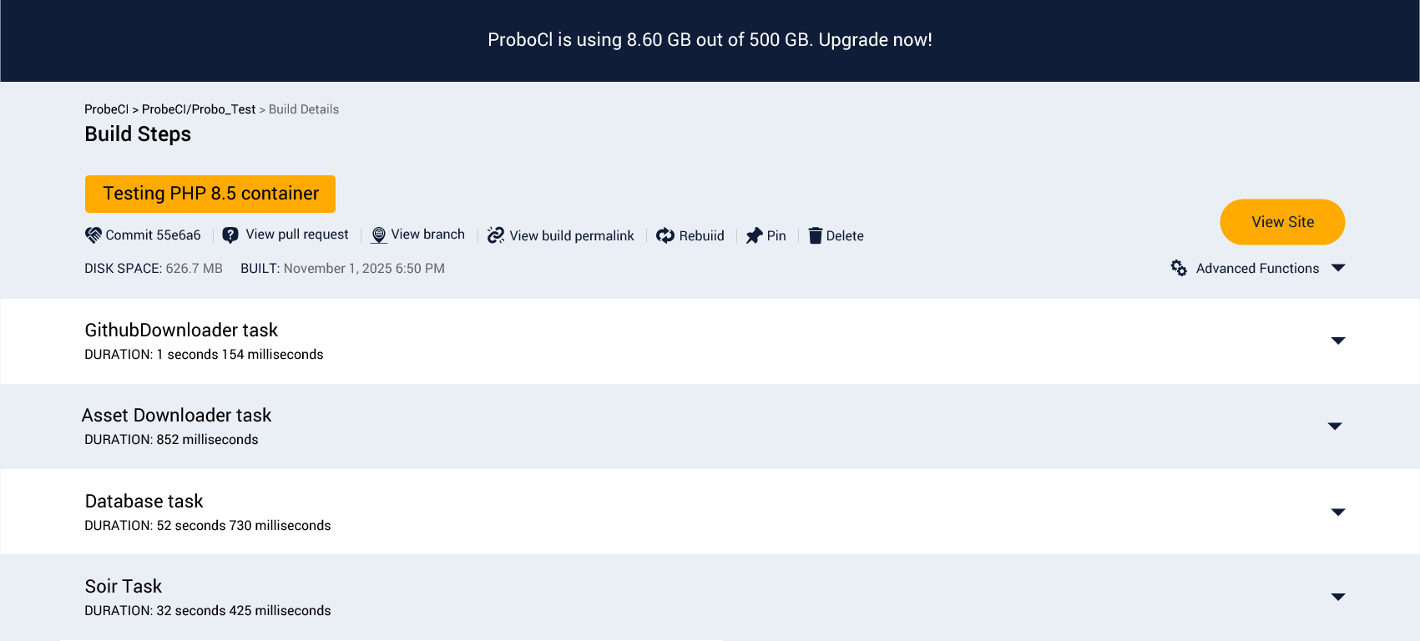Image resolution: width=1420 pixels, height=641 pixels.
Task: Expand the Asset Downloader task details
Action: coord(1335,426)
